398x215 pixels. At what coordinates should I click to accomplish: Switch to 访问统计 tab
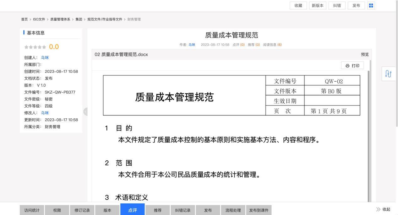(x=32, y=210)
